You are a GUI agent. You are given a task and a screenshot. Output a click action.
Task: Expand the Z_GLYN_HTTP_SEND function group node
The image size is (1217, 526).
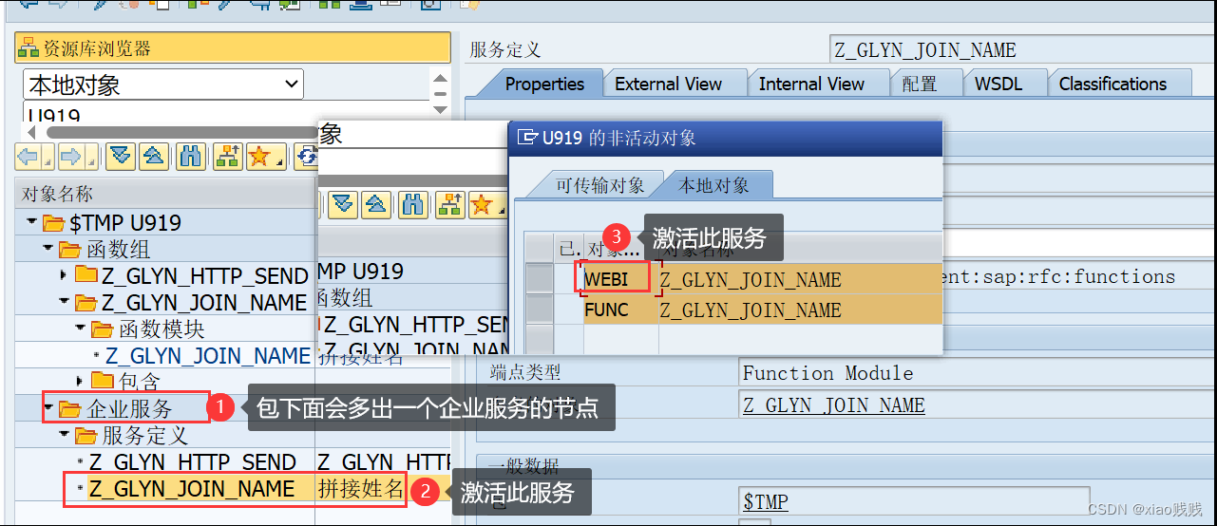click(x=64, y=275)
